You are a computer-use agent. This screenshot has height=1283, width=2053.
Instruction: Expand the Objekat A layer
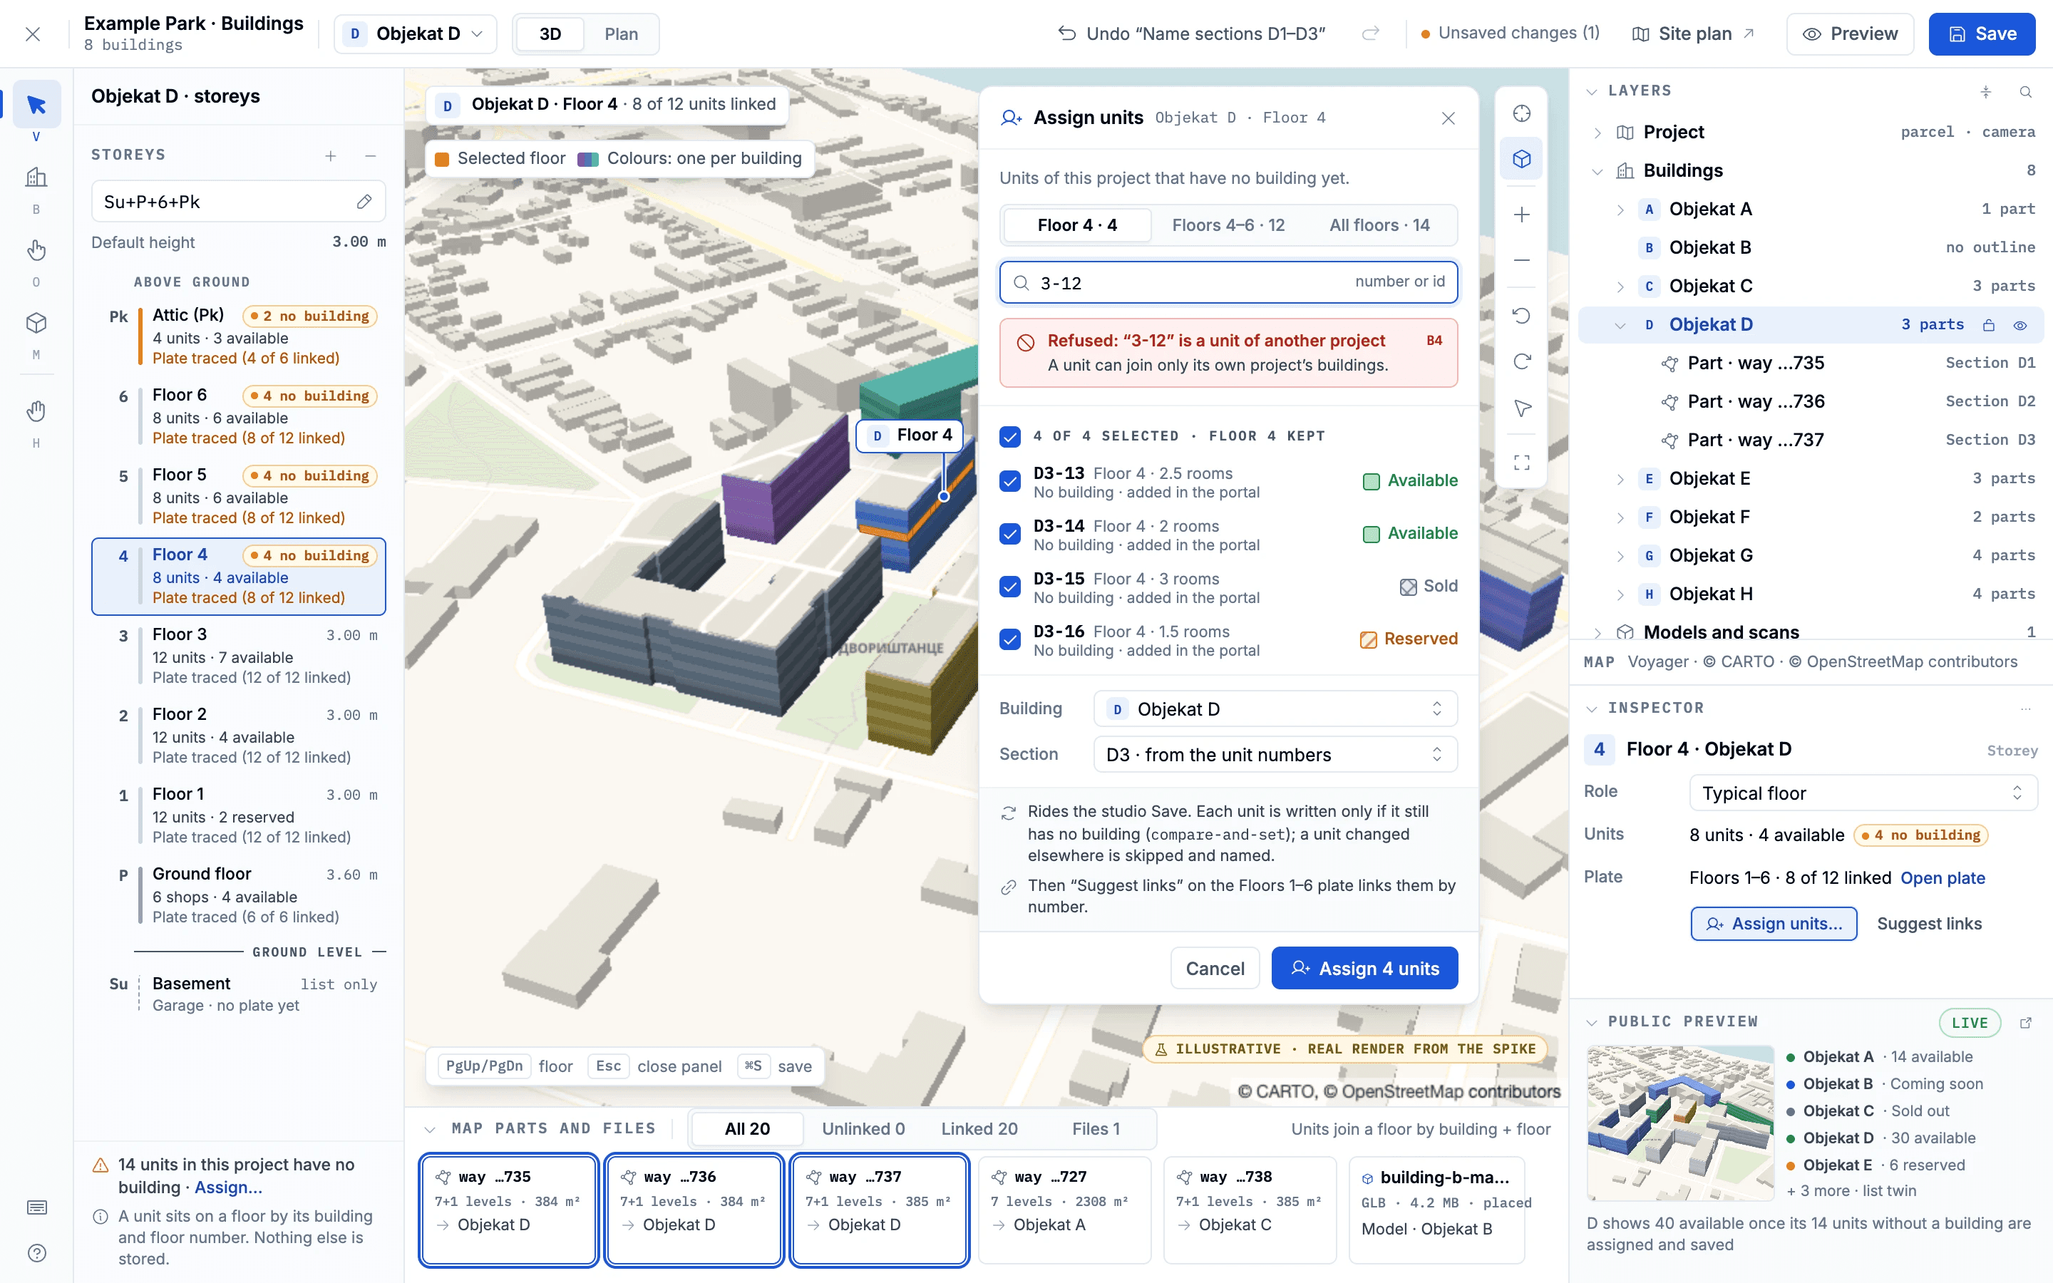click(1620, 210)
